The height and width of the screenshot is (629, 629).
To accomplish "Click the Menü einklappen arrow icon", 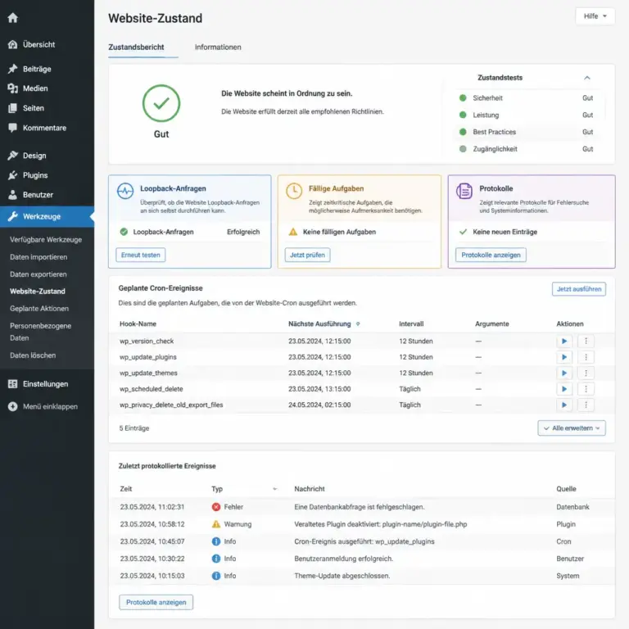I will click(13, 406).
